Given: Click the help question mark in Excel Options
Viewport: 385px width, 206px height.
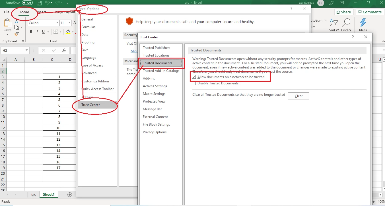Looking at the screenshot, I should (291, 9).
